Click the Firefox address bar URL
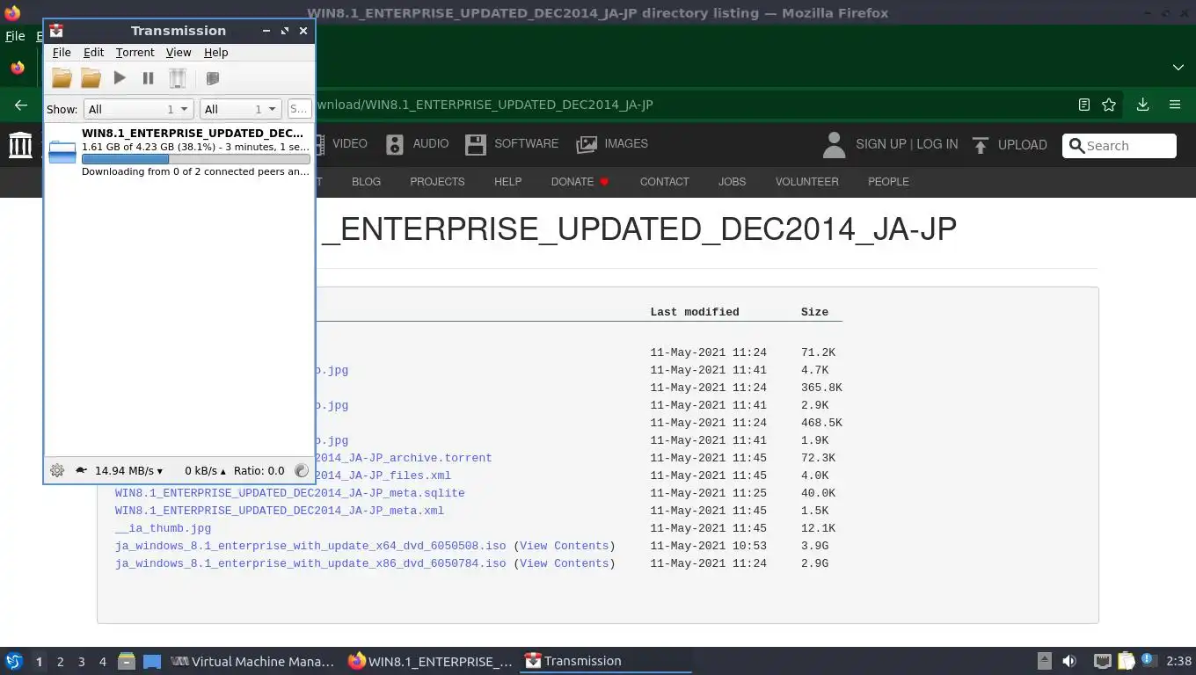Image resolution: width=1196 pixels, height=675 pixels. tap(485, 105)
